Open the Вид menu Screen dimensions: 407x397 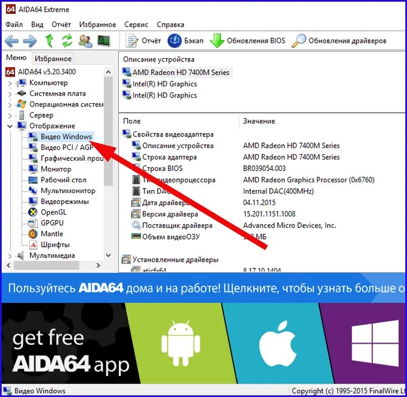click(x=37, y=24)
